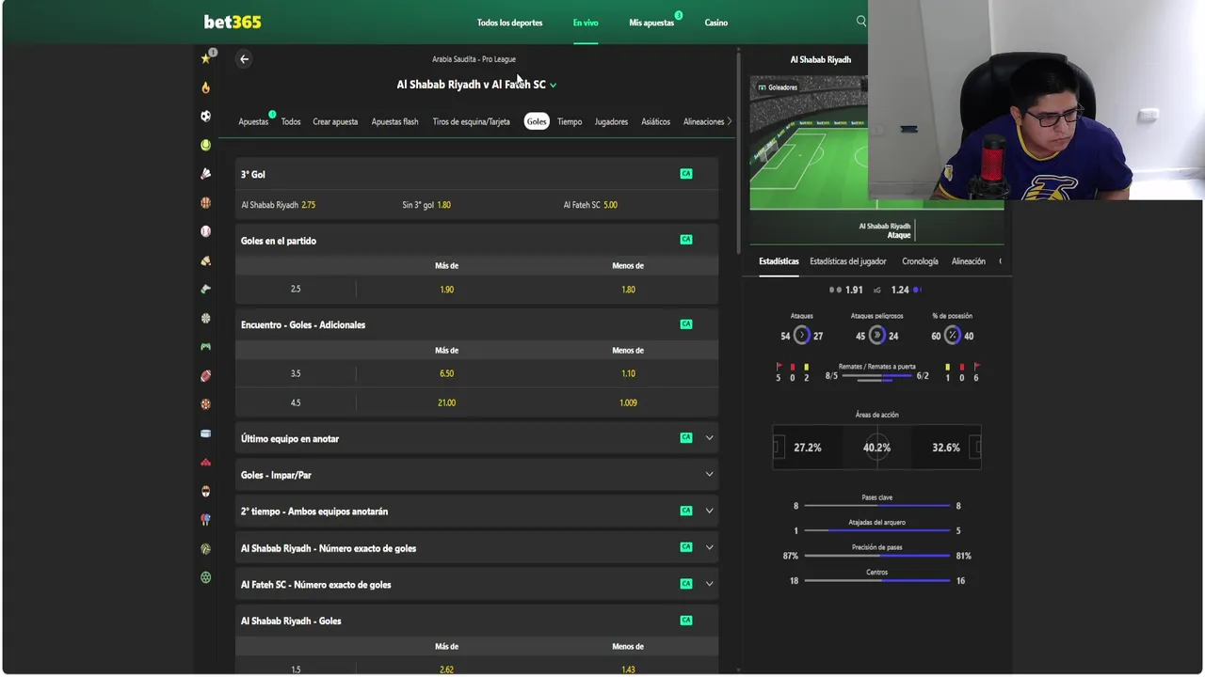Show more market tabs with right chevron
The image size is (1205, 677).
click(x=729, y=121)
